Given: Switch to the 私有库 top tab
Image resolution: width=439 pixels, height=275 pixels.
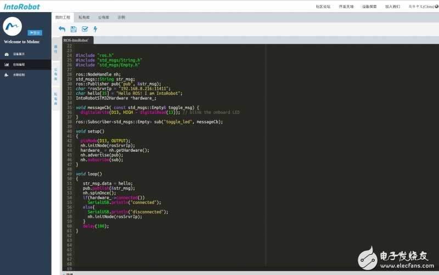Looking at the screenshot, I should point(83,18).
